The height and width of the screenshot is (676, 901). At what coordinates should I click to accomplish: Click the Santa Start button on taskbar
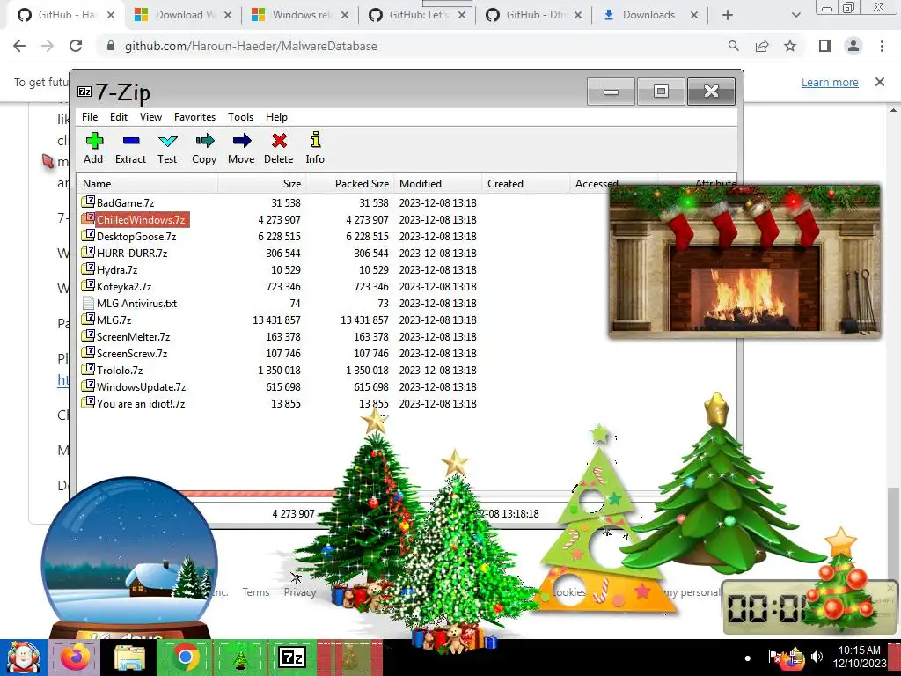[24, 658]
